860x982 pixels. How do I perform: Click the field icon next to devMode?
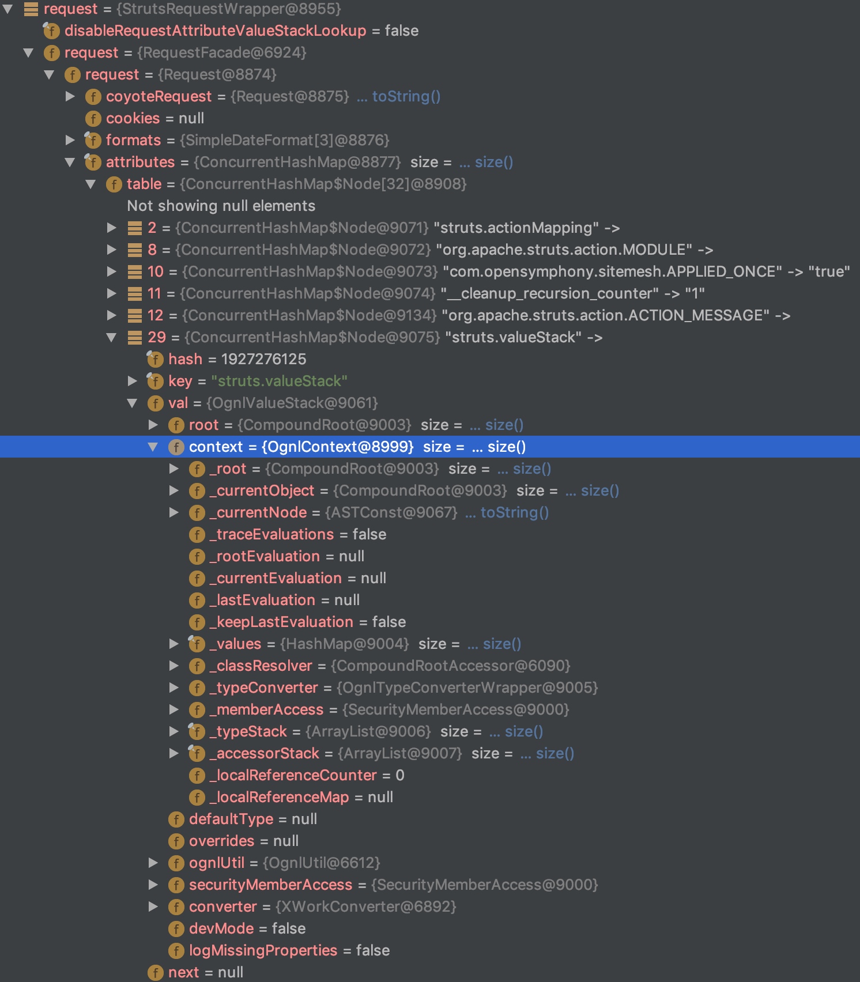pyautogui.click(x=176, y=929)
